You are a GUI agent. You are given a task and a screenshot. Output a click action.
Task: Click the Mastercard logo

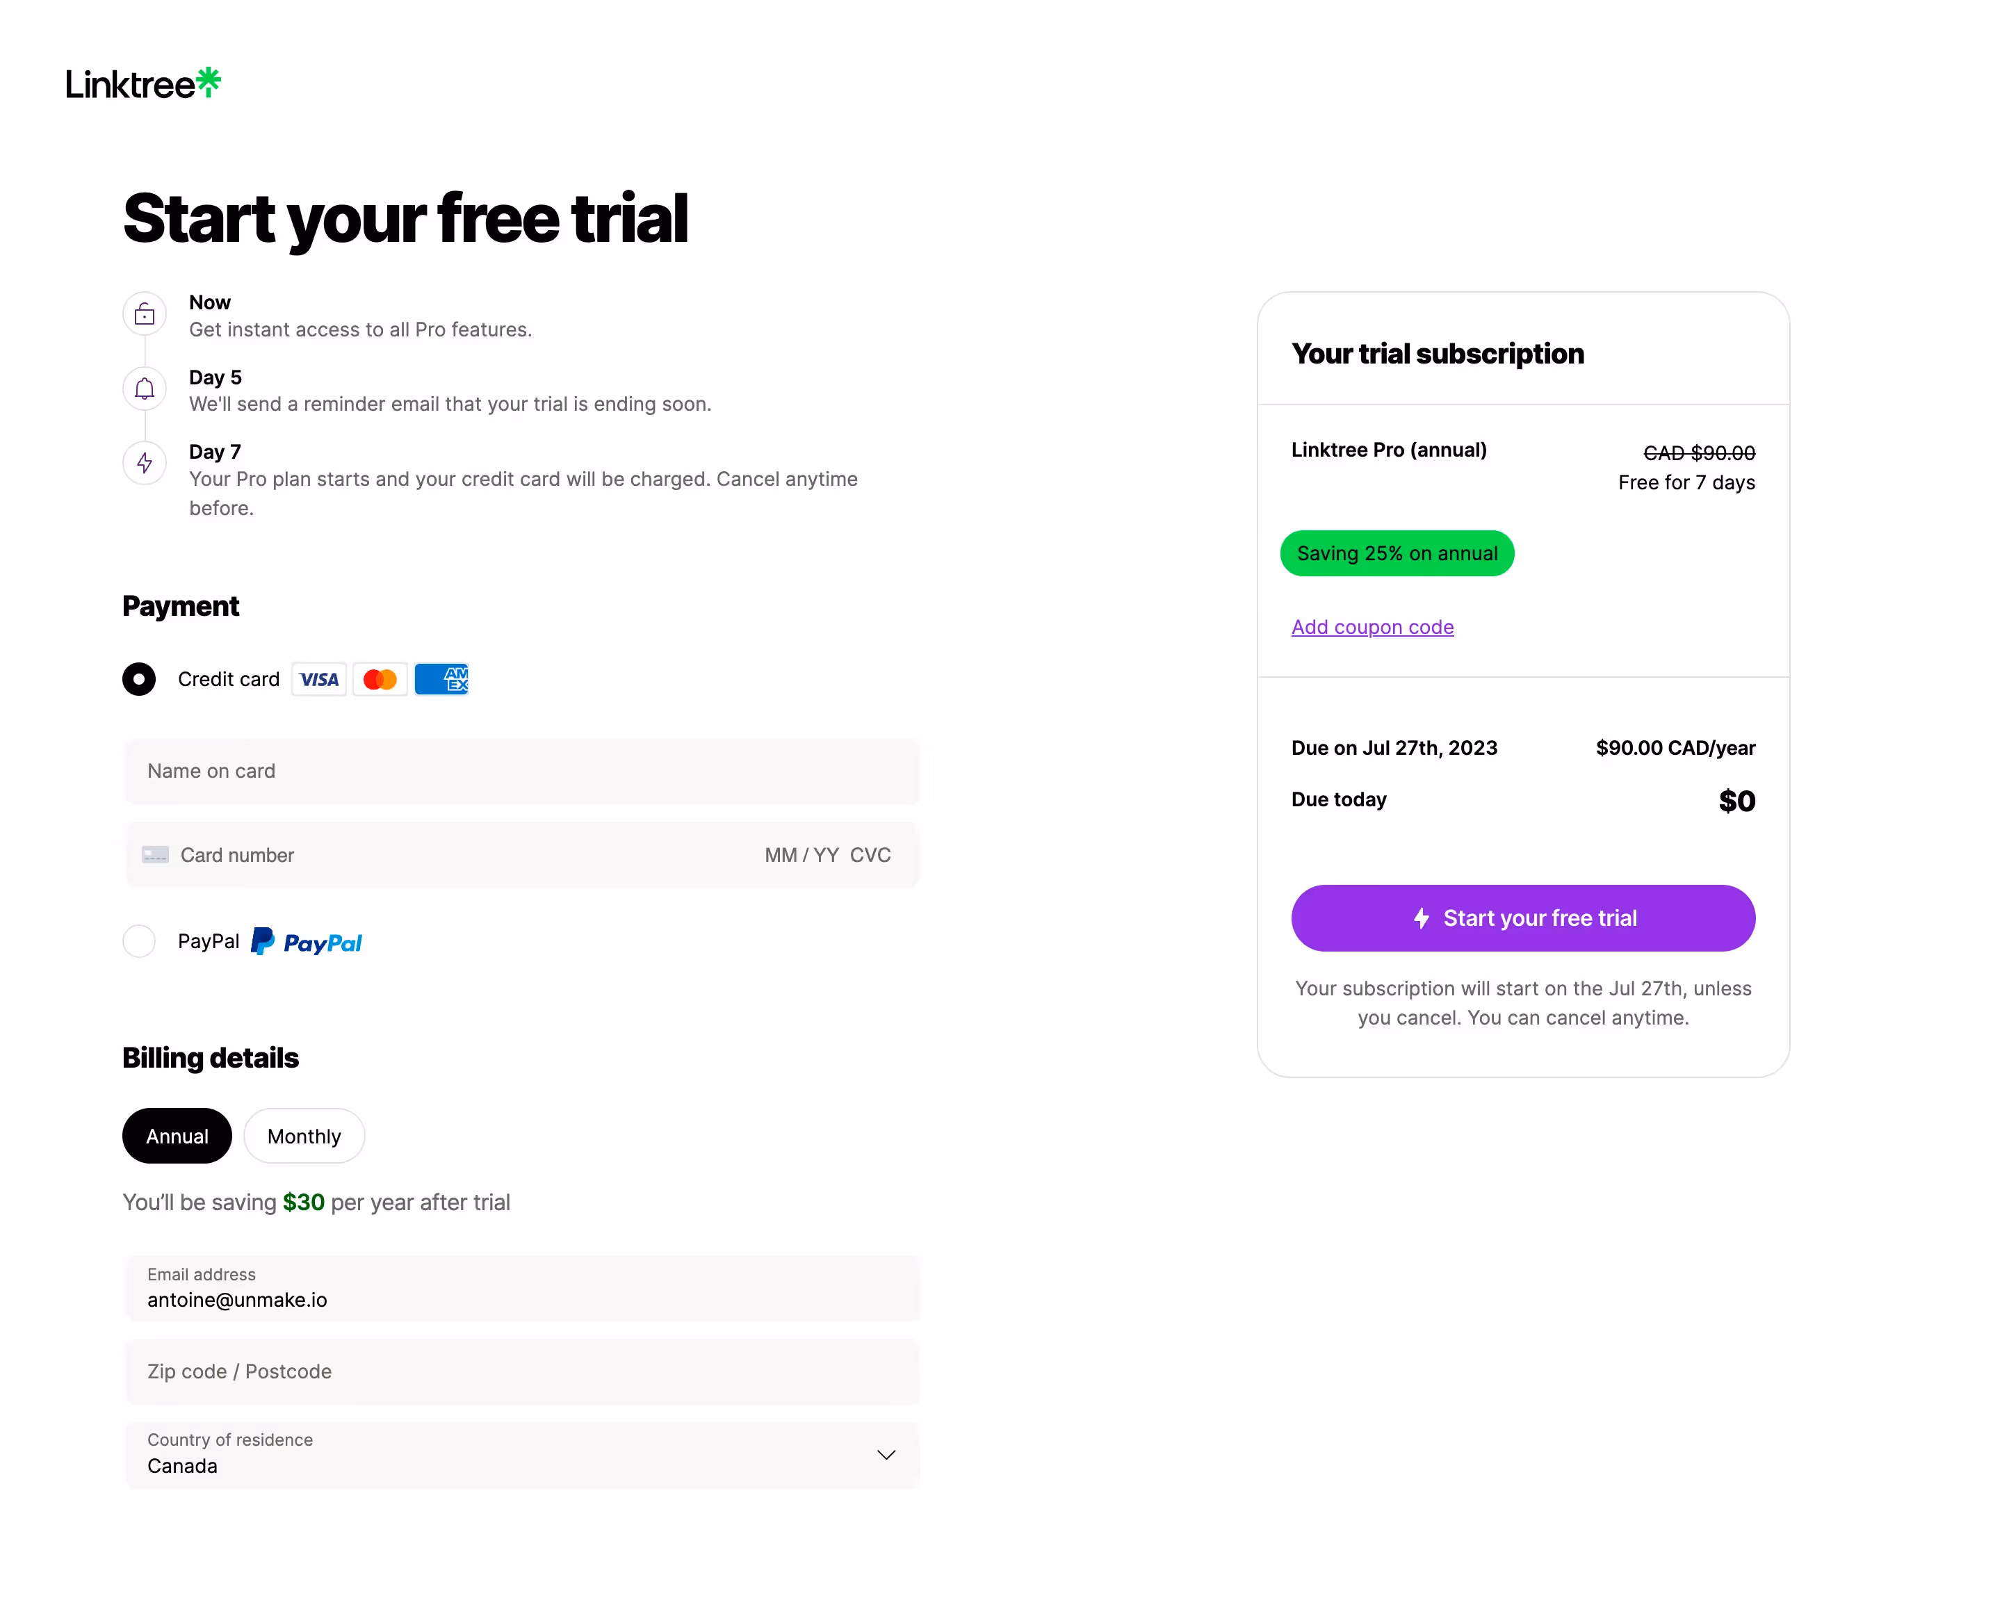380,678
